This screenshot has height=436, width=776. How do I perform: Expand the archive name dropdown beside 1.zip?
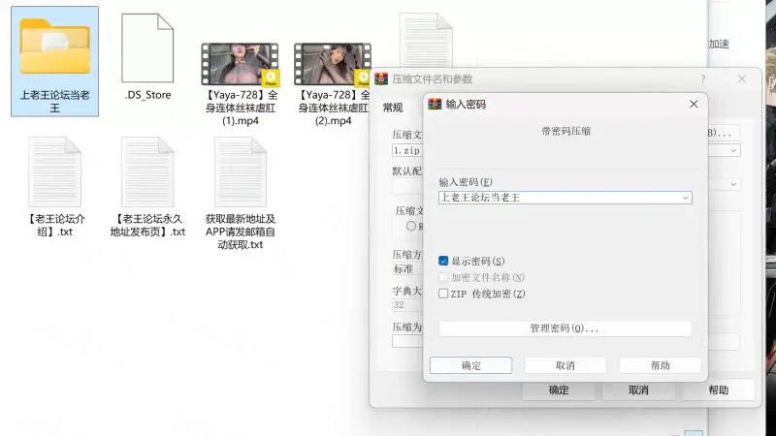point(733,150)
